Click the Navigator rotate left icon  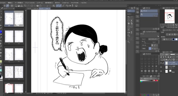169,28
